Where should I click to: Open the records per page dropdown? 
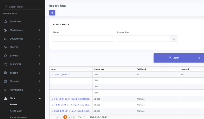click(81, 117)
